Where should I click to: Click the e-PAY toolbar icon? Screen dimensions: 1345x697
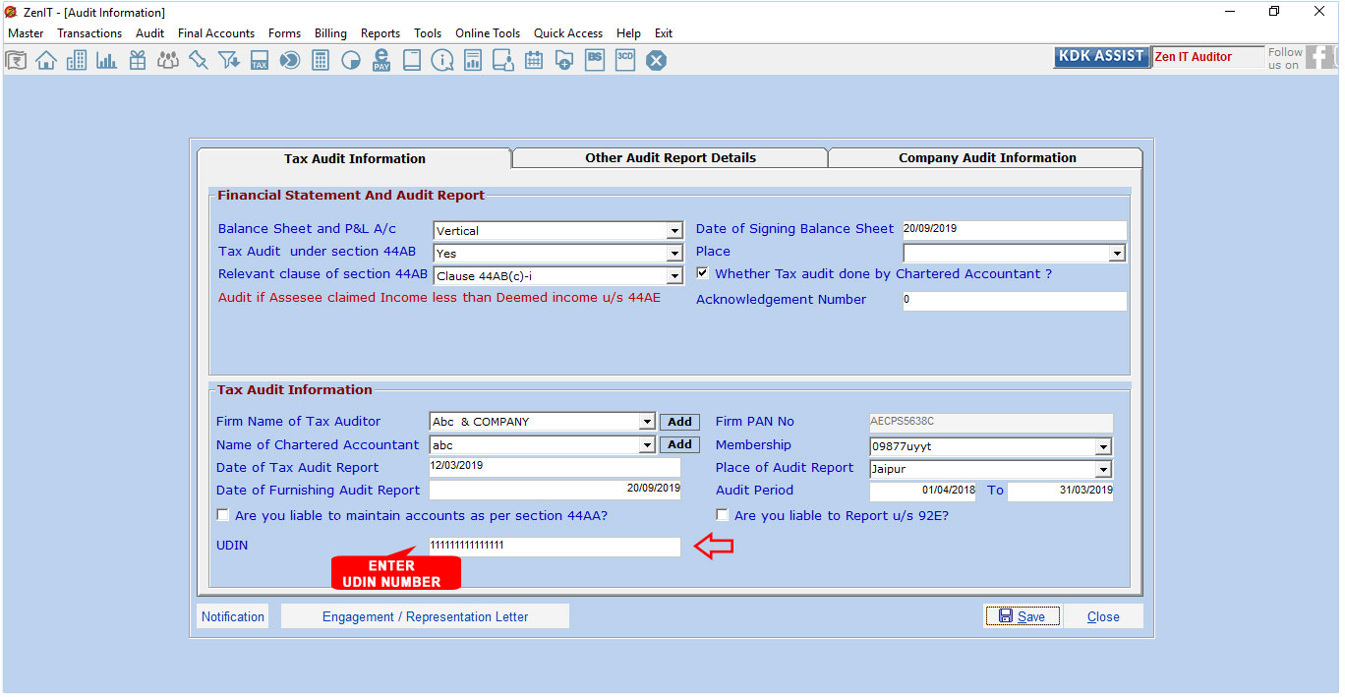381,61
